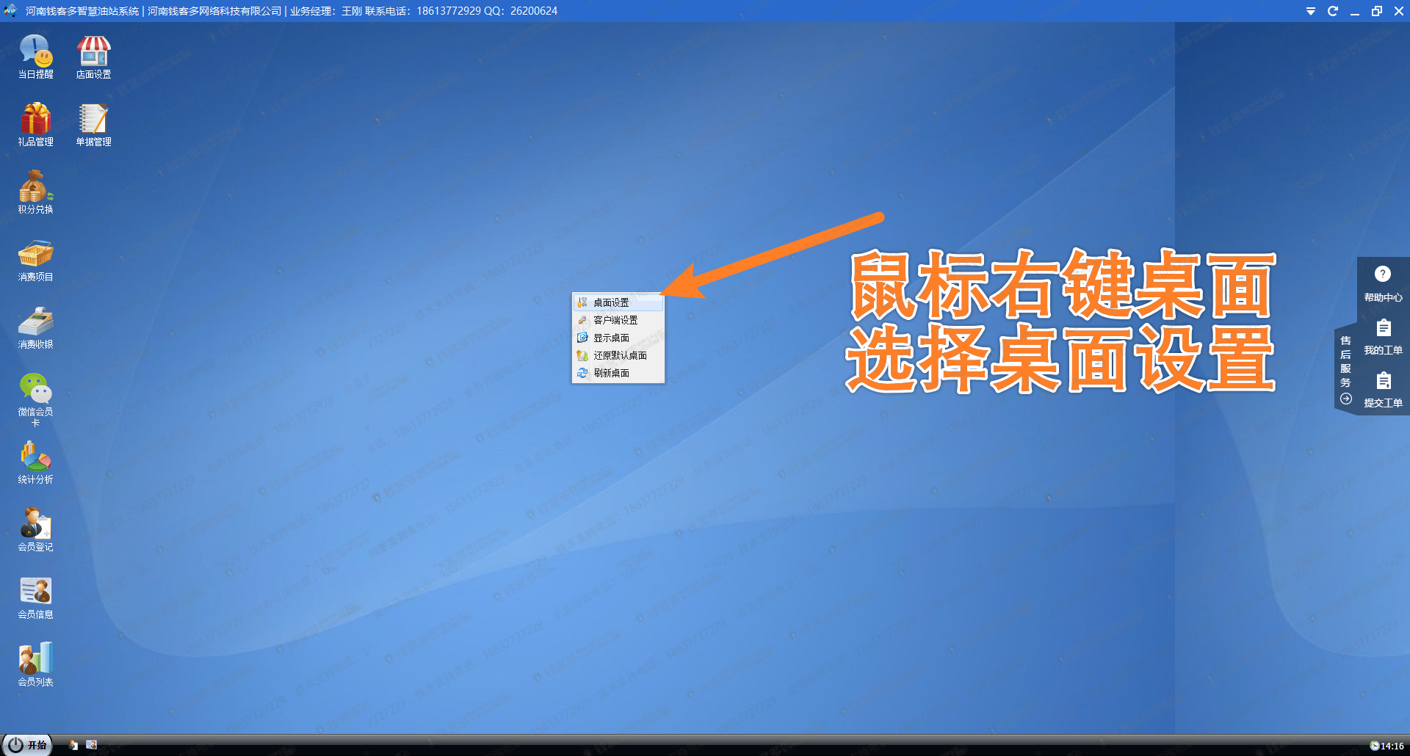1410x756 pixels.
Task: Open the 店面设置 shop icon
Action: coord(93,57)
